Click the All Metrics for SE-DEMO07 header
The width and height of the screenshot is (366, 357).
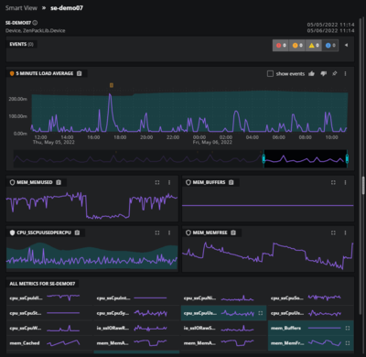[42, 284]
